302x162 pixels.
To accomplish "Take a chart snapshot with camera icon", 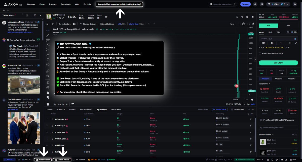I will (253, 24).
